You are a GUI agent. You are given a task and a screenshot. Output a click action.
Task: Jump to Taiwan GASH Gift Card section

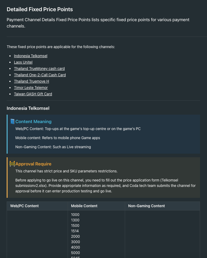(33, 94)
